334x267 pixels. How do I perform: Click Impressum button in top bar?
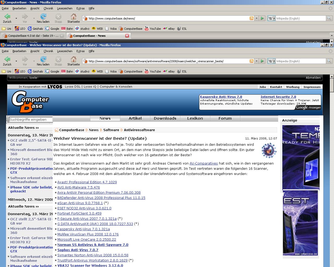pos(312,87)
